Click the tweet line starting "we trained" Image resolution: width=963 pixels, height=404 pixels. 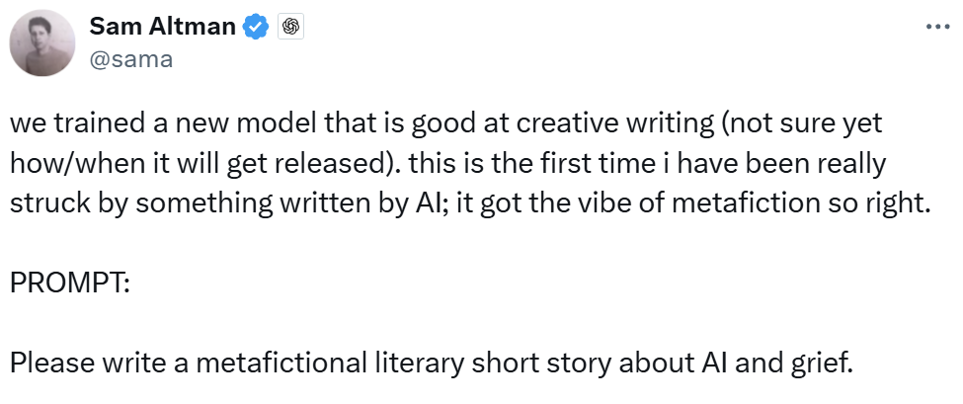444,127
